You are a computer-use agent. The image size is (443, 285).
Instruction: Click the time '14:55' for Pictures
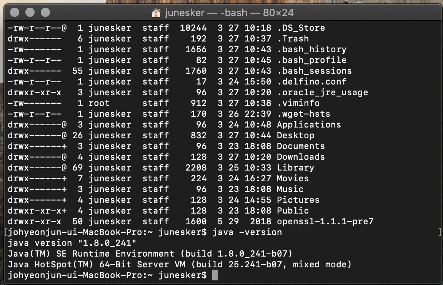tap(258, 200)
